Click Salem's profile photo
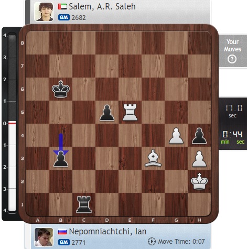247x249 pixels. pos(44,12)
